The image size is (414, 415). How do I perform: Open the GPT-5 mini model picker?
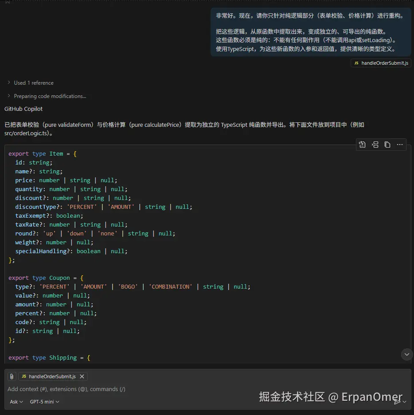click(x=44, y=402)
